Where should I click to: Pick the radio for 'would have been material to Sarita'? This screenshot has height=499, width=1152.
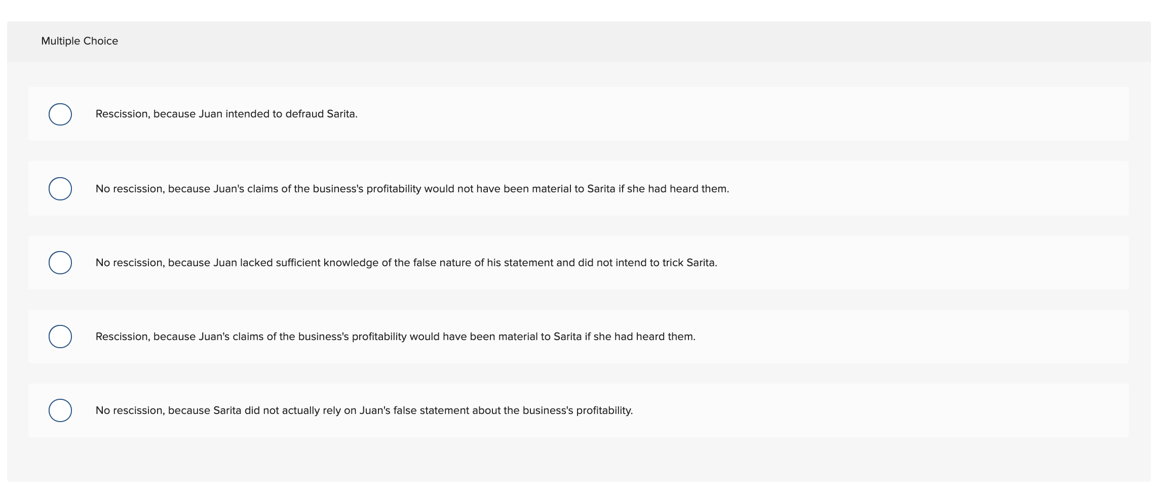click(60, 337)
